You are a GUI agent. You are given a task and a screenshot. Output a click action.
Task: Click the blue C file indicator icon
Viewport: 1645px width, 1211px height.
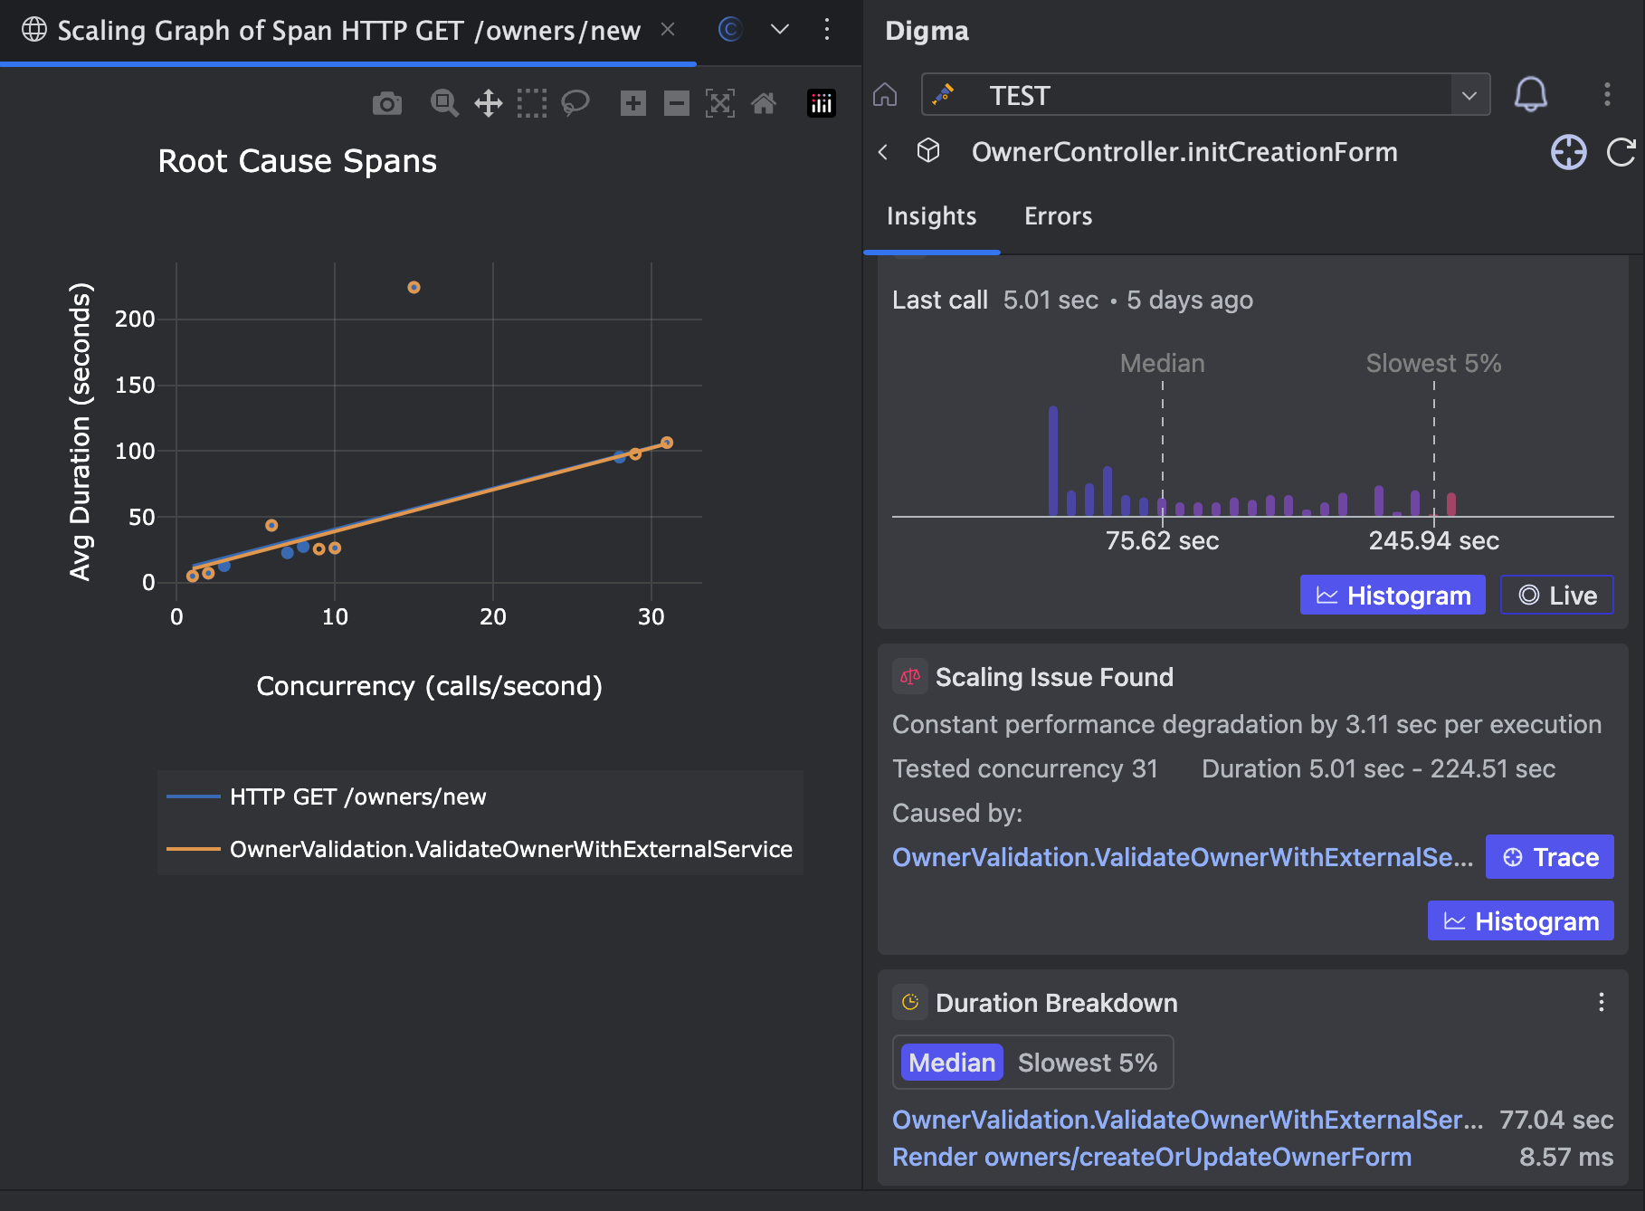730,29
